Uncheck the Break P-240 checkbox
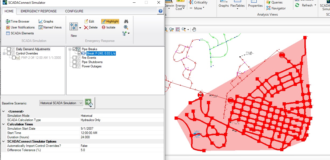The height and width of the screenshot is (160, 330). (x=79, y=53)
